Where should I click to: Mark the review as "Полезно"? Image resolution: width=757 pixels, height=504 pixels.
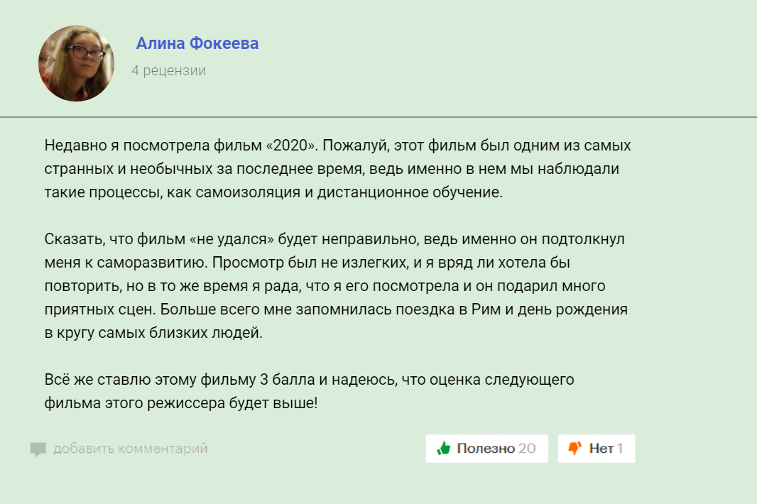coord(486,449)
